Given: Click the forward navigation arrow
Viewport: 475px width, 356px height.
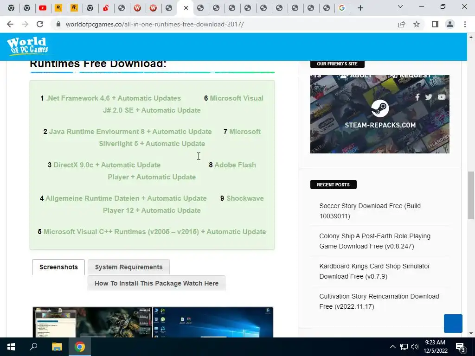Looking at the screenshot, I should (x=25, y=24).
